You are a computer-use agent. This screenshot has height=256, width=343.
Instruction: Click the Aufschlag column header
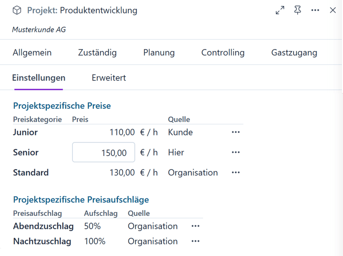point(101,214)
